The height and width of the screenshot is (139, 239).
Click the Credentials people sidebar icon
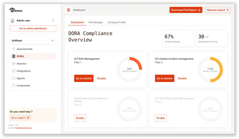14,86
